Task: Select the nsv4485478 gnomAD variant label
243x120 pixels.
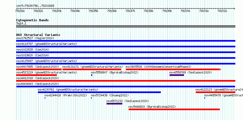Action: (224, 95)
